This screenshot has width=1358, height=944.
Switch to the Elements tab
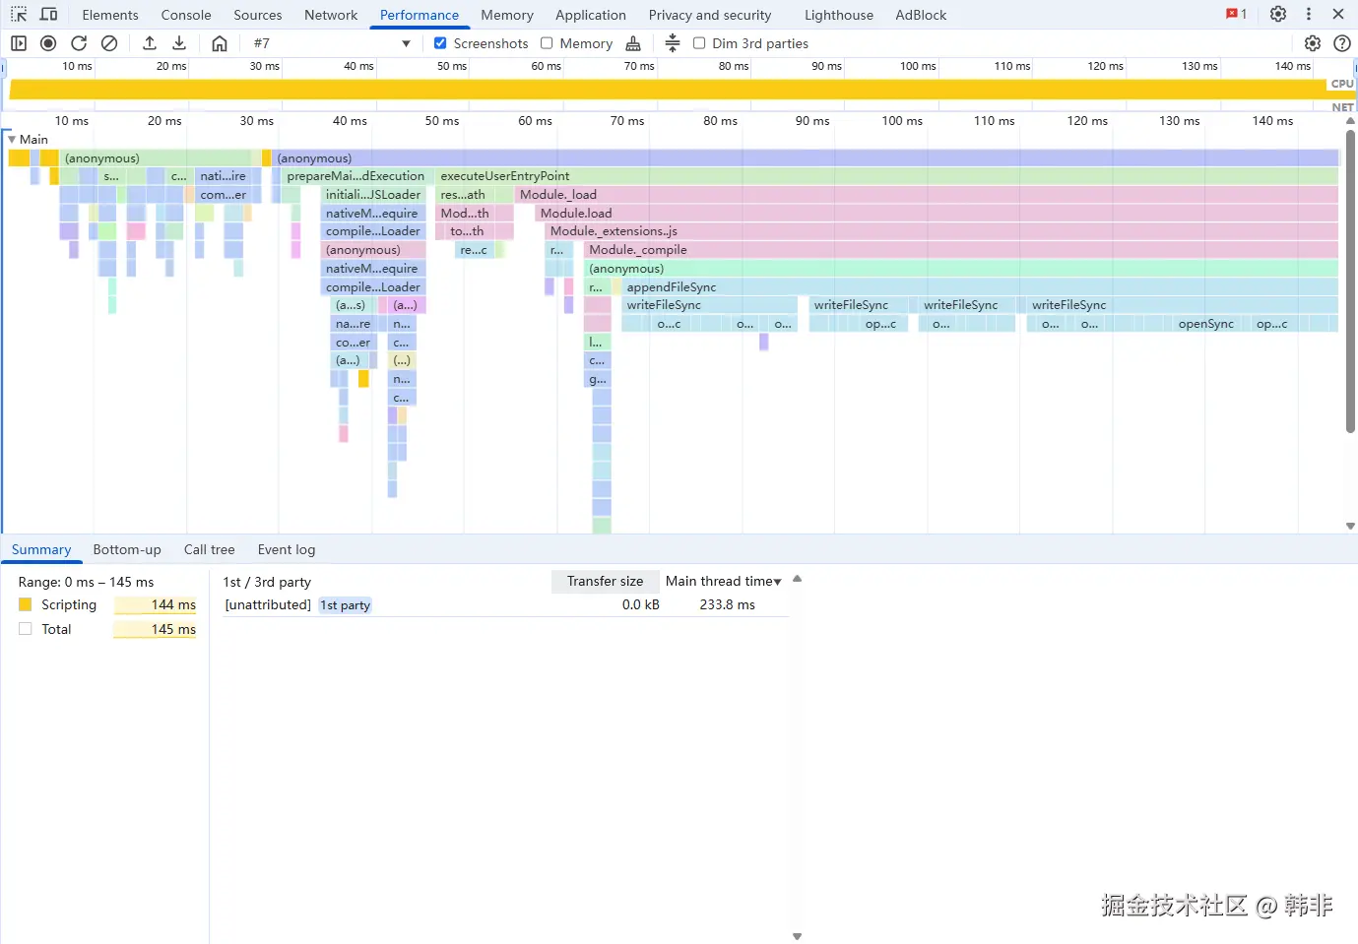(110, 15)
